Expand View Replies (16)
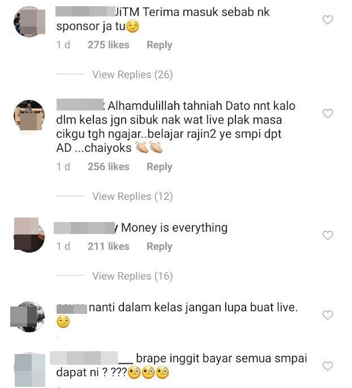Screen dimensions: 352x388 pyautogui.click(x=132, y=276)
